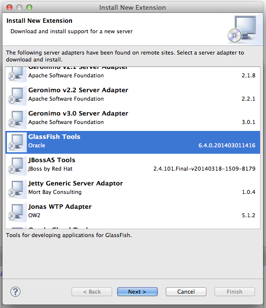266x308 pixels.
Task: Click the JBossAS Tools adapter icon
Action: (17, 166)
